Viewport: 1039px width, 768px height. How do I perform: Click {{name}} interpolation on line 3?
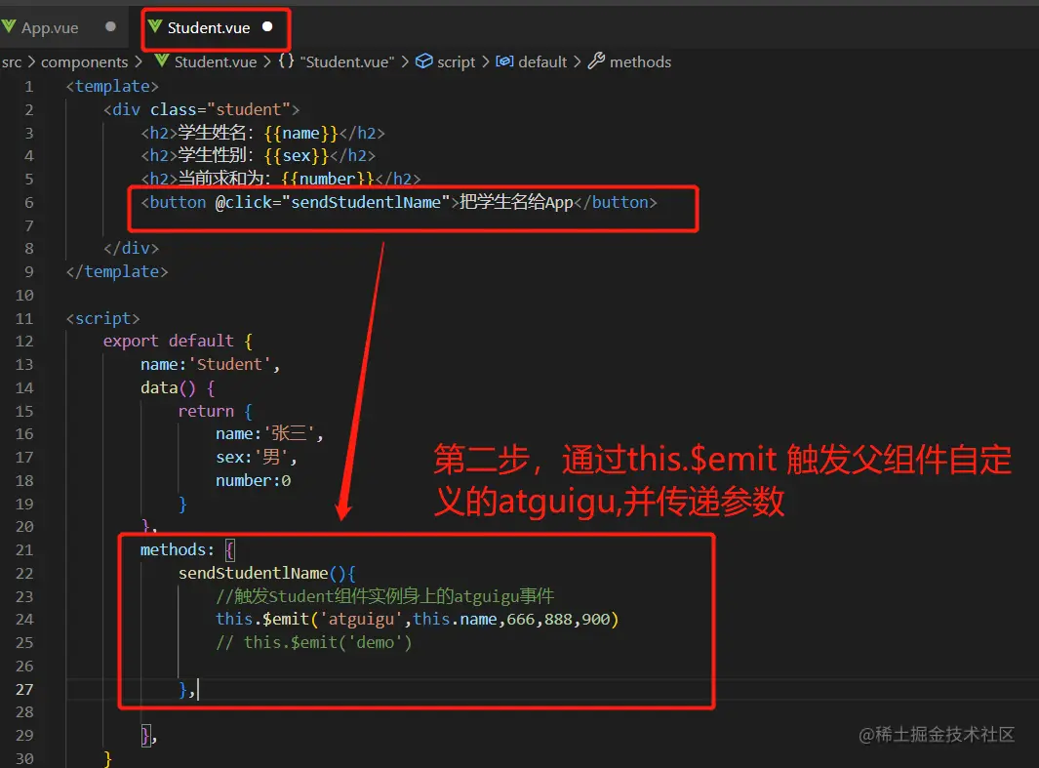click(300, 133)
